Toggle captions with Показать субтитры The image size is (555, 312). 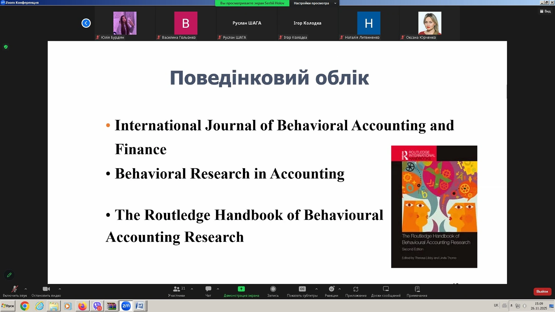click(x=302, y=289)
